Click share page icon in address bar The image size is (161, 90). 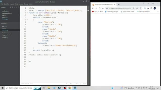tap(137, 8)
